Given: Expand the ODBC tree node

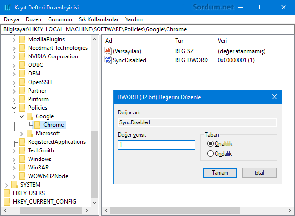Looking at the screenshot, I should coord(14,66).
